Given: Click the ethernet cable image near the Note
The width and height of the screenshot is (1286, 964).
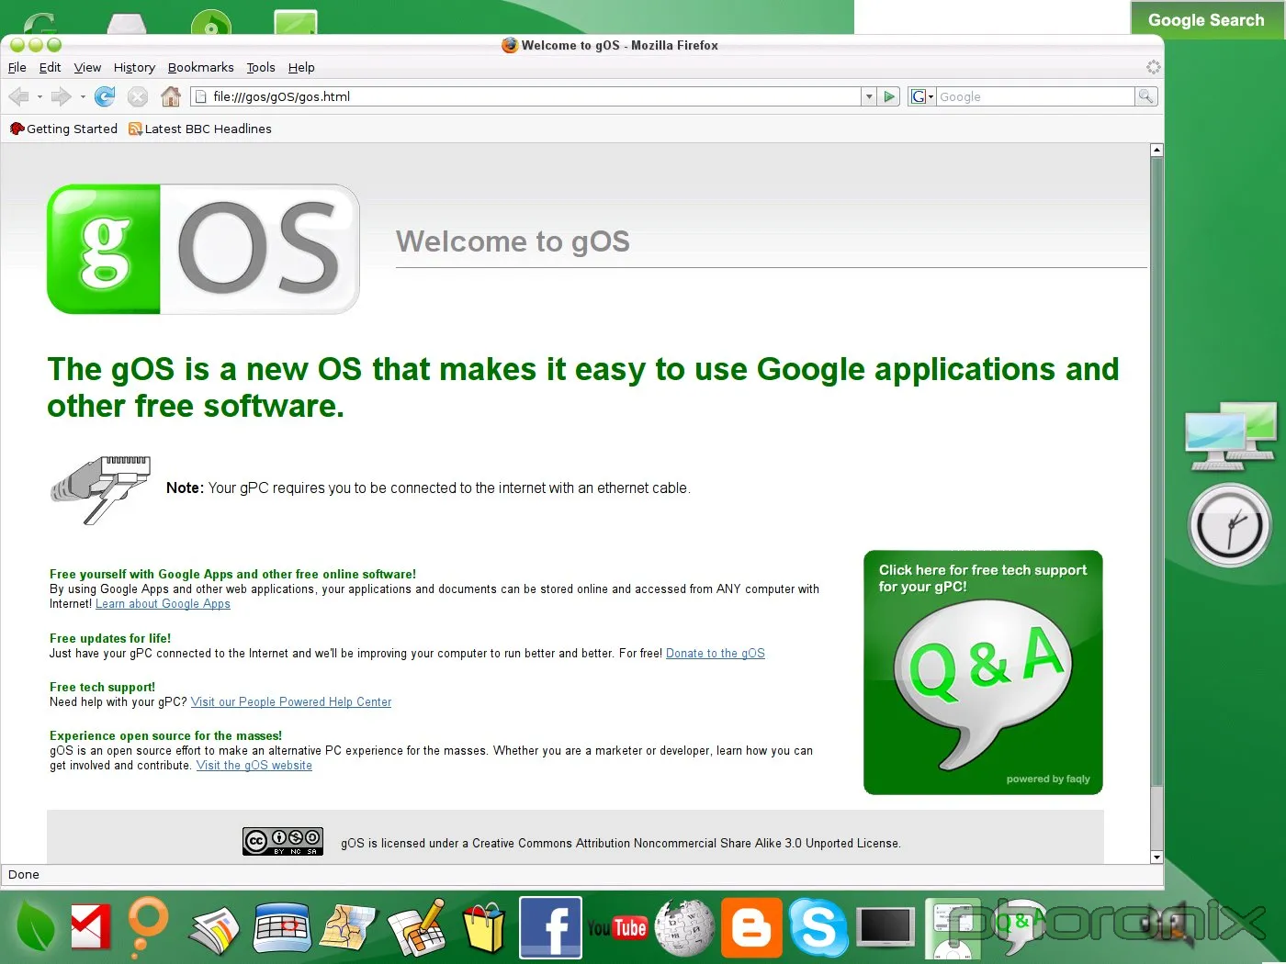Looking at the screenshot, I should pos(100,489).
